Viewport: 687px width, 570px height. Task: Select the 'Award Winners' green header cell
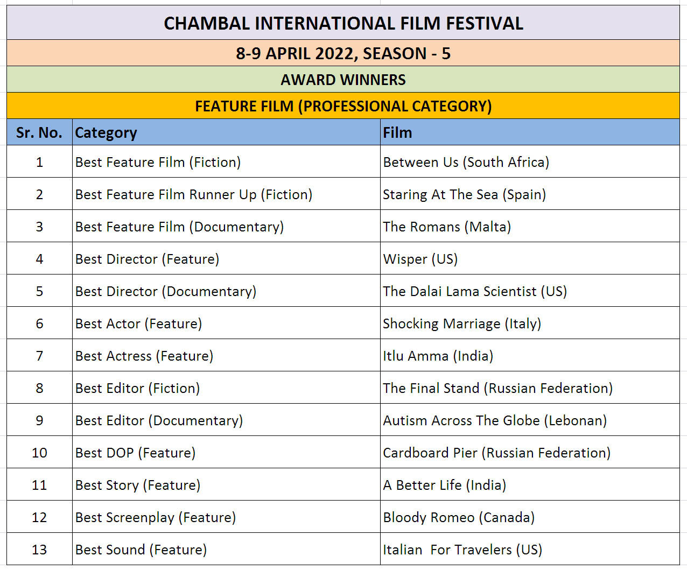pyautogui.click(x=343, y=79)
